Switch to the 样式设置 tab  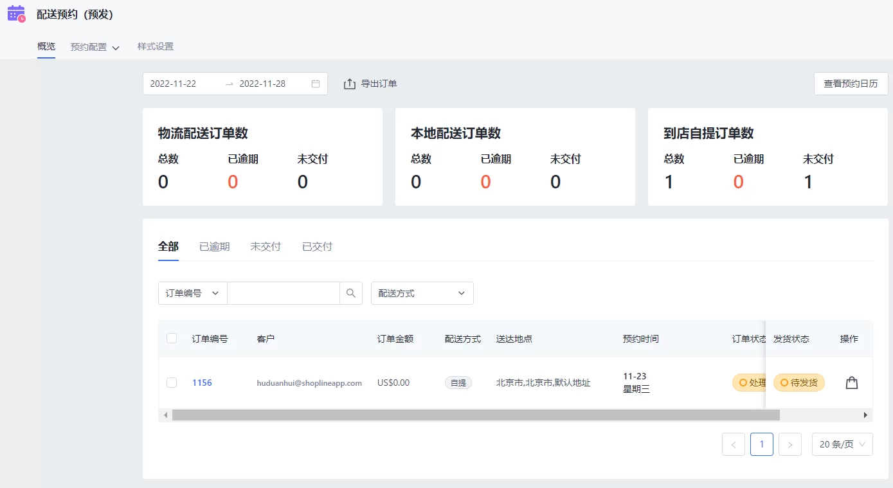pos(156,46)
